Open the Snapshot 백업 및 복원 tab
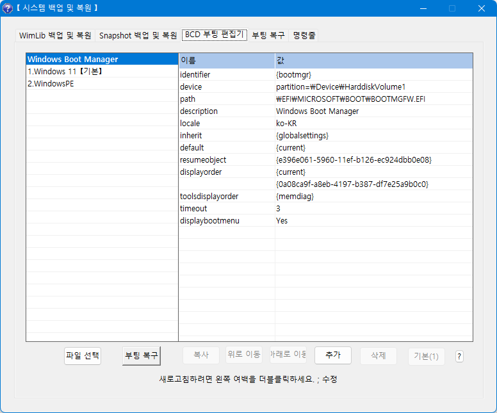The image size is (497, 413). tap(138, 35)
